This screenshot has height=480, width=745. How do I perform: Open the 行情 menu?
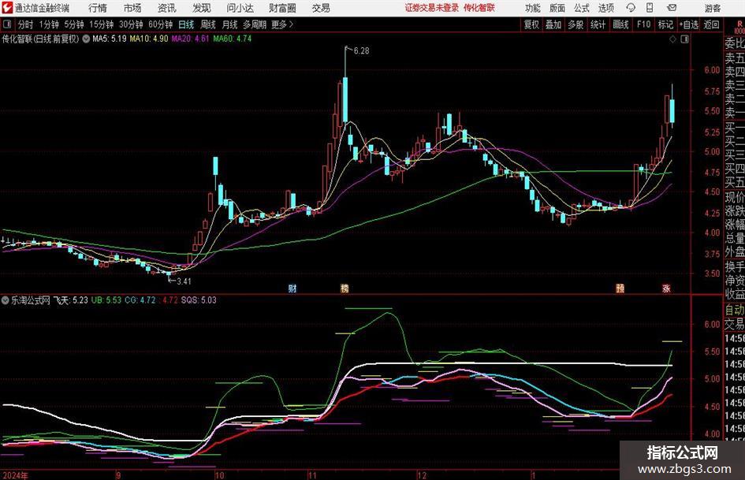click(x=98, y=8)
